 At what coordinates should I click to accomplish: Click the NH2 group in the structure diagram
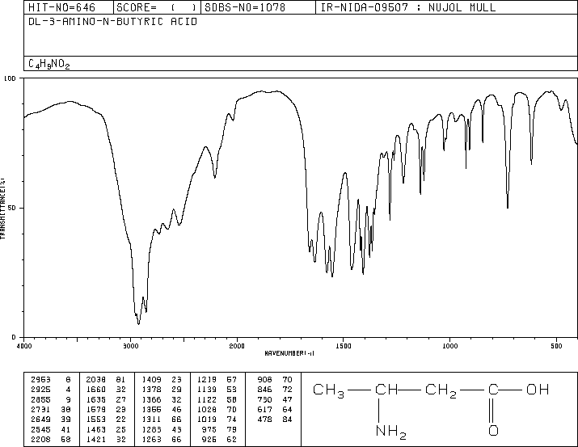click(x=390, y=432)
